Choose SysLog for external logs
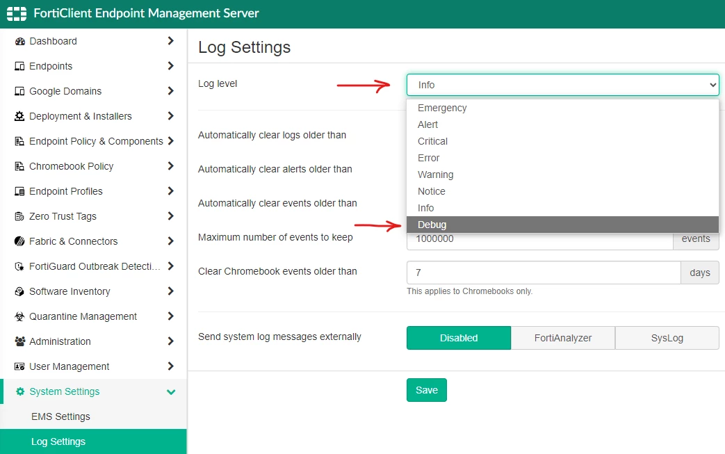The height and width of the screenshot is (454, 725). pos(667,338)
